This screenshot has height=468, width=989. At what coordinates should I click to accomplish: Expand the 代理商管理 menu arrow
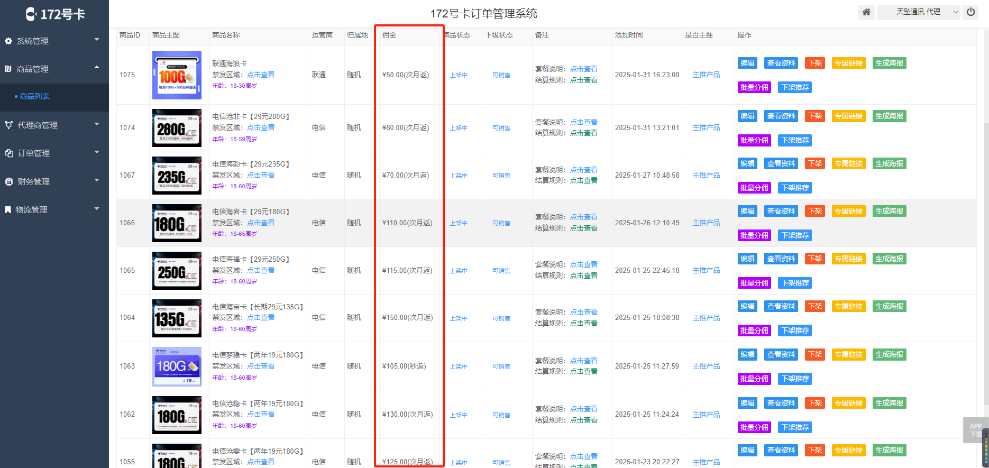tap(97, 124)
